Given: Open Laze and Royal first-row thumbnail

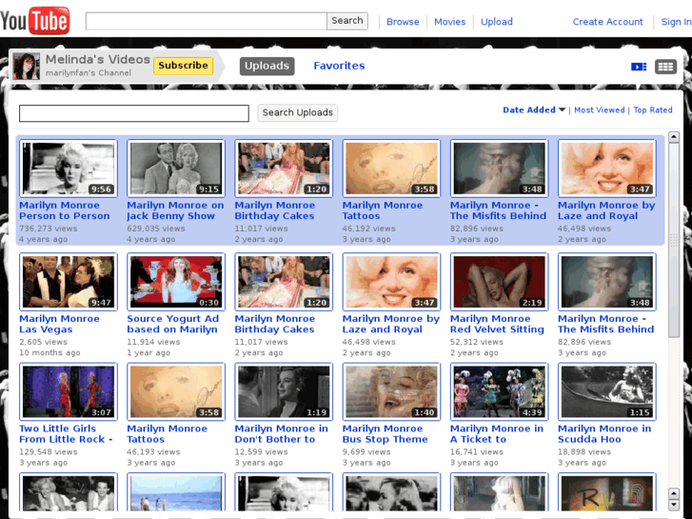Looking at the screenshot, I should [607, 168].
